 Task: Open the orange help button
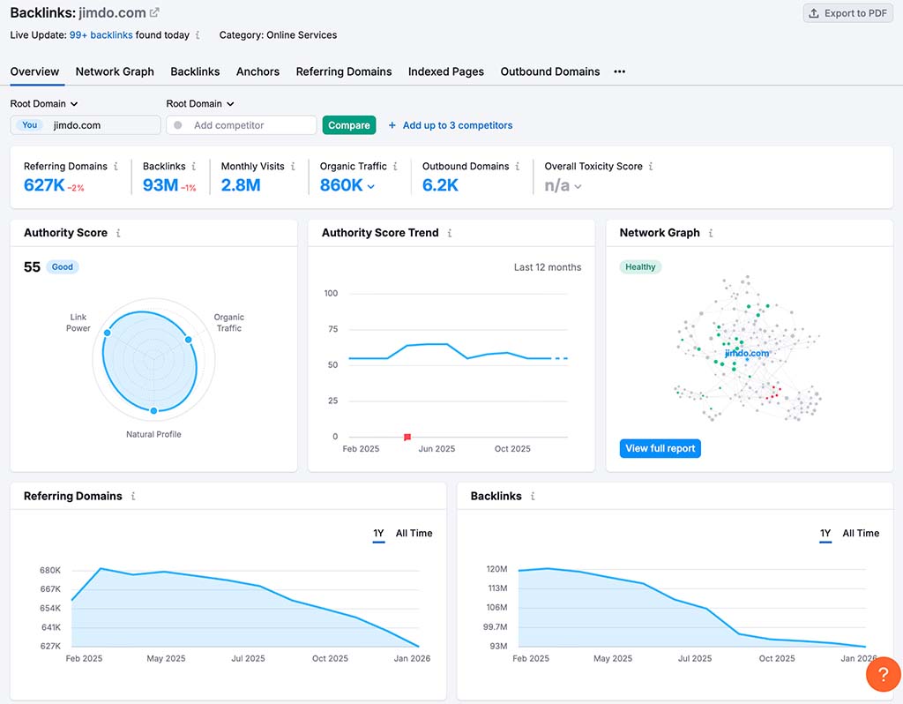[x=883, y=674]
